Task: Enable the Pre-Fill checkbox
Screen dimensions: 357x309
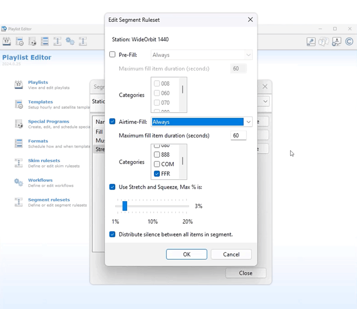Action: pyautogui.click(x=112, y=55)
